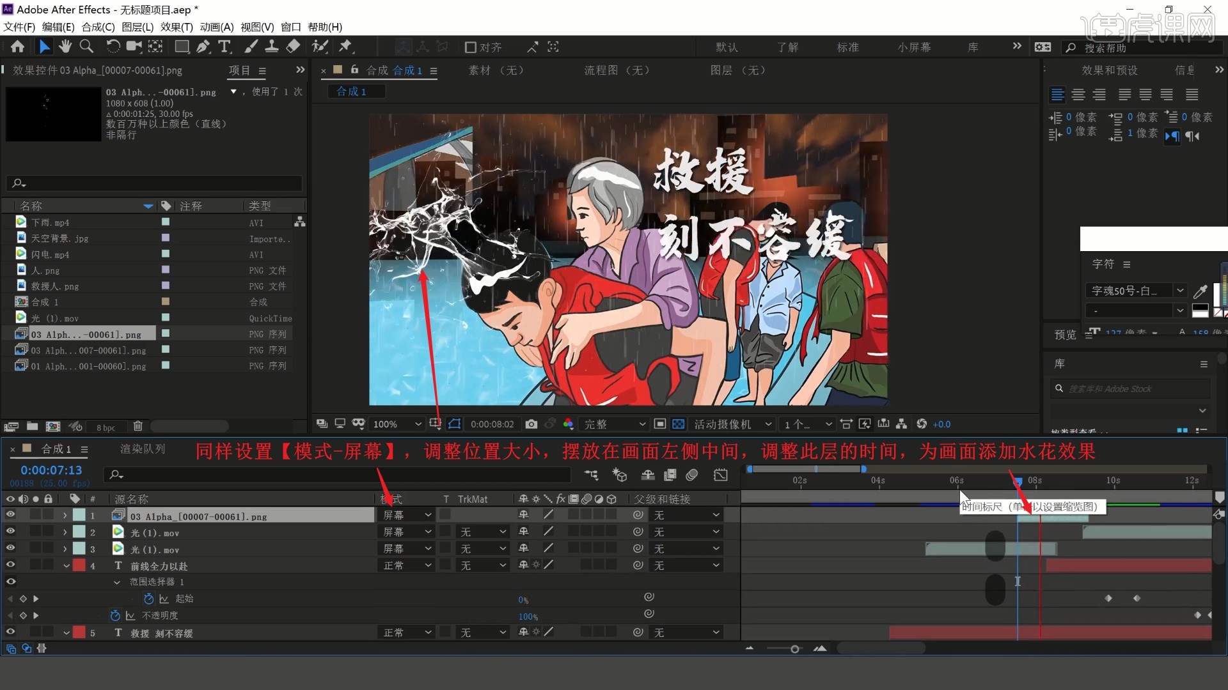Select the Rotation tool
Viewport: 1228px width, 690px height.
pos(113,47)
